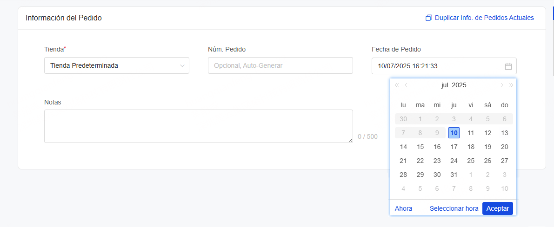Image resolution: width=554 pixels, height=227 pixels.
Task: Select highlighted day 10 in calendar
Action: tap(454, 133)
